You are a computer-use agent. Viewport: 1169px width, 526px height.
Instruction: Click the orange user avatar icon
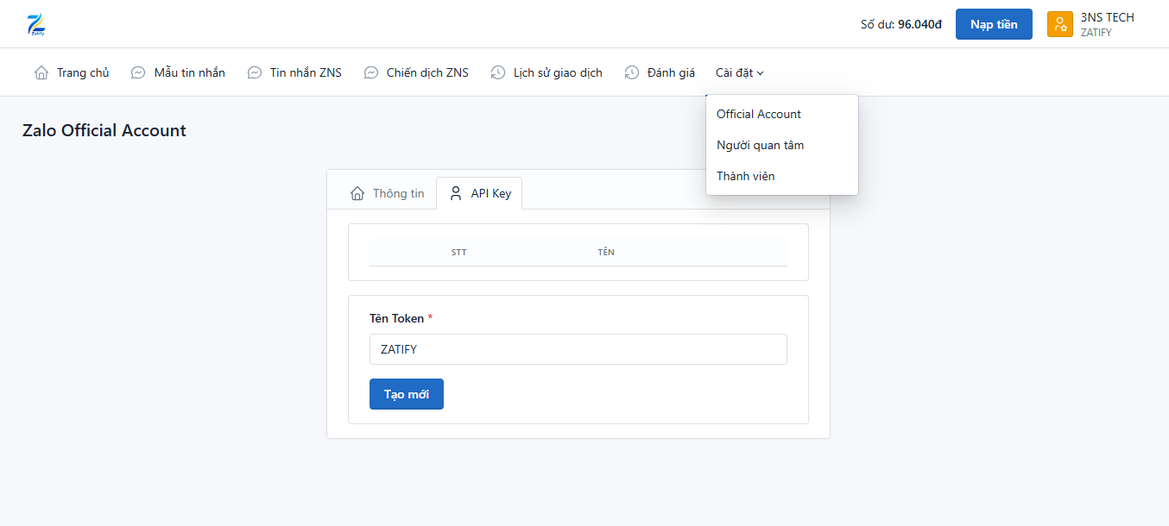pyautogui.click(x=1060, y=24)
